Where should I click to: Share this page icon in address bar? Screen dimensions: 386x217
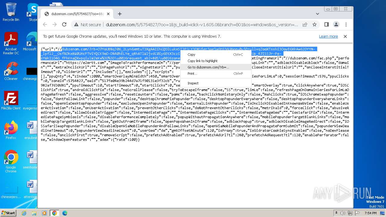click(305, 24)
